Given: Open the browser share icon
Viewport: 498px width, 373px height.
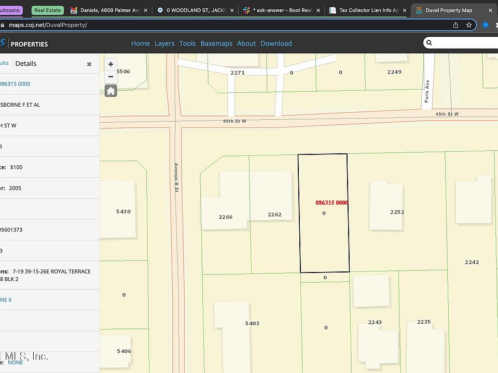Looking at the screenshot, I should 455,25.
